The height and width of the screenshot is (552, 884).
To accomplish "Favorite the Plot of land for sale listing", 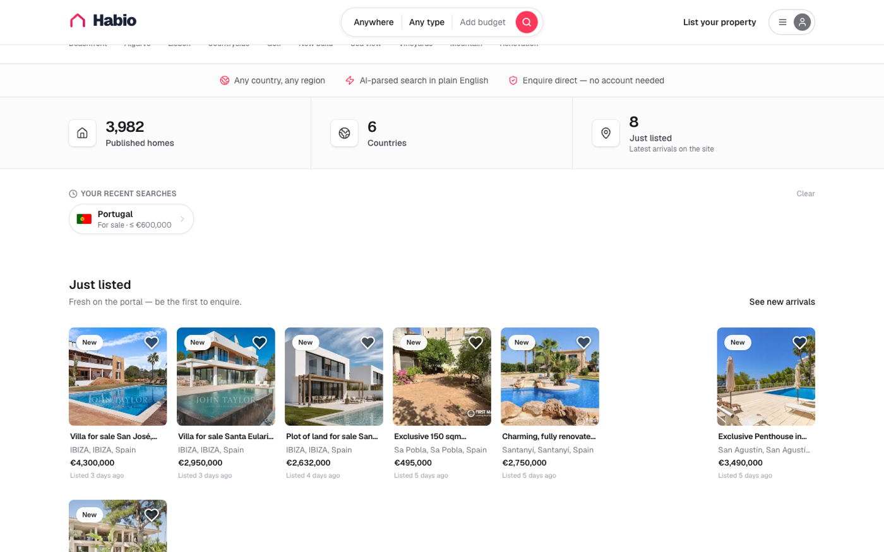I will [367, 343].
